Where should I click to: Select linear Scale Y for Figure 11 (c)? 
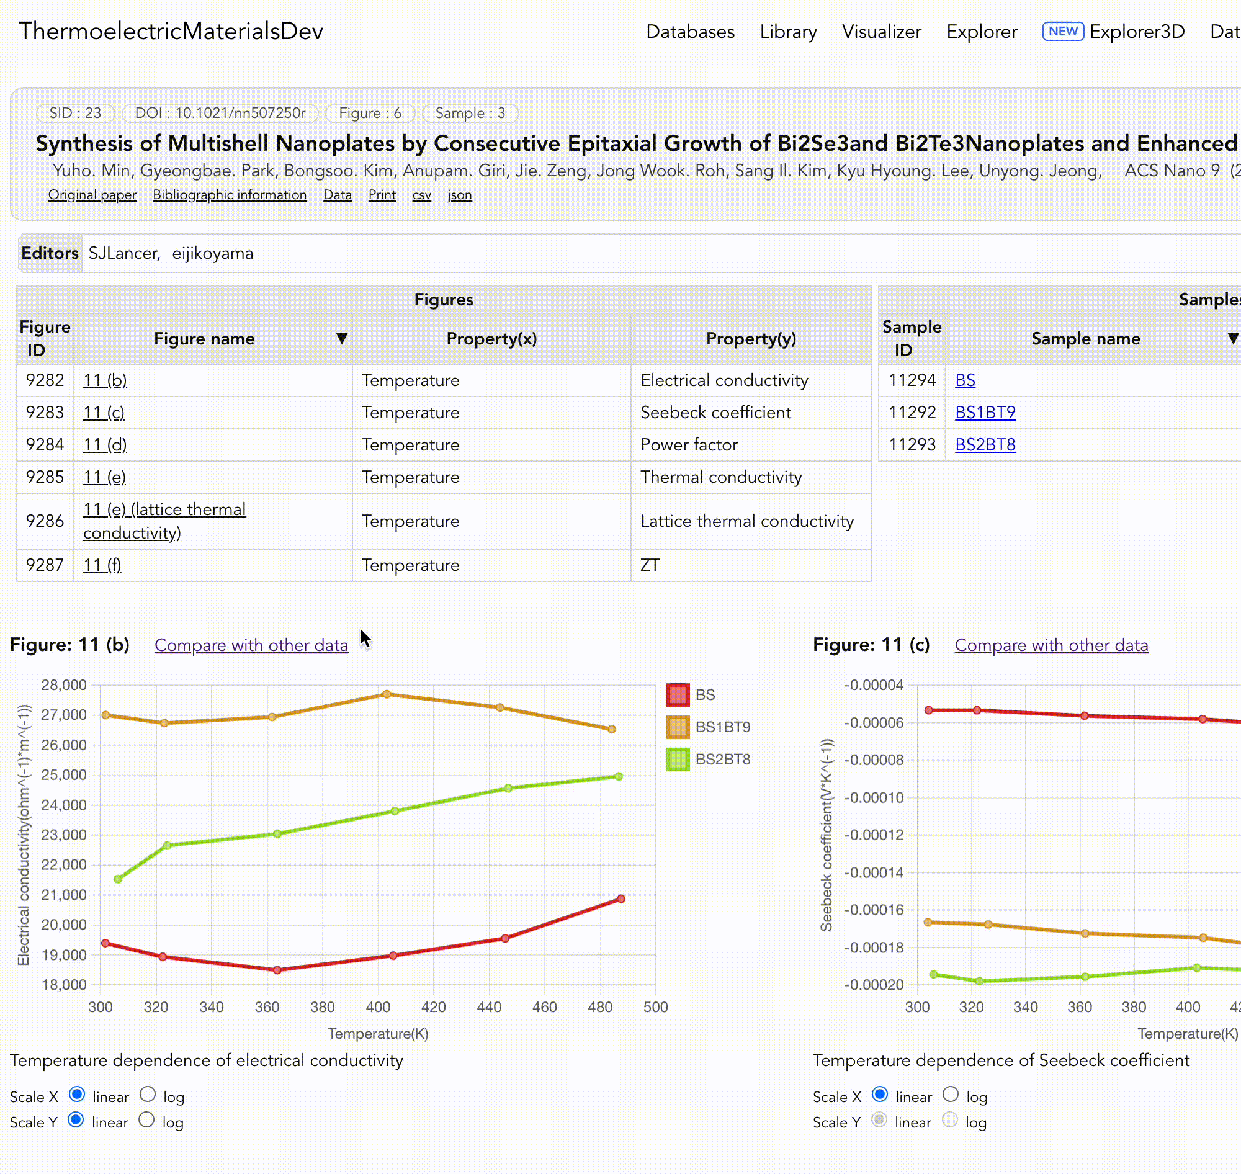click(x=879, y=1120)
